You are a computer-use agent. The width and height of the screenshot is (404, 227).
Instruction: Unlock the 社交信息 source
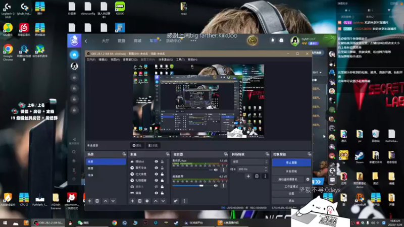pos(162,174)
